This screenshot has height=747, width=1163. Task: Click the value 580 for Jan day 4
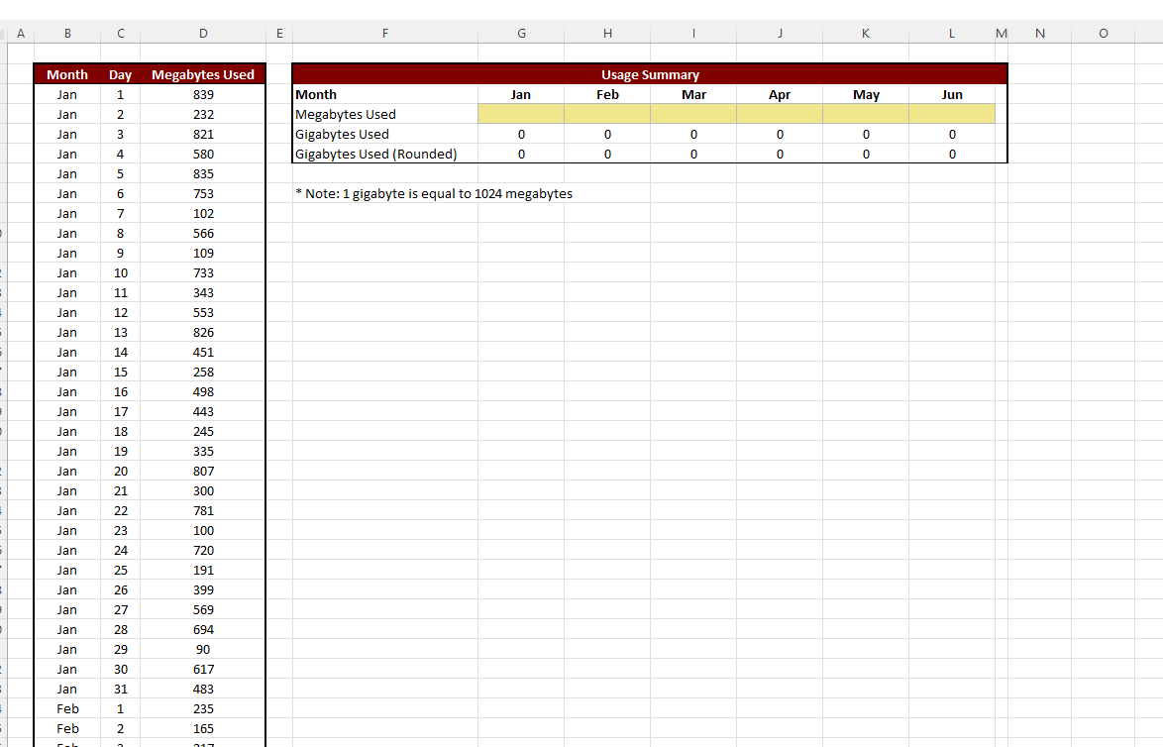click(203, 155)
